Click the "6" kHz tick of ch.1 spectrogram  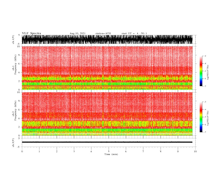click(19, 64)
